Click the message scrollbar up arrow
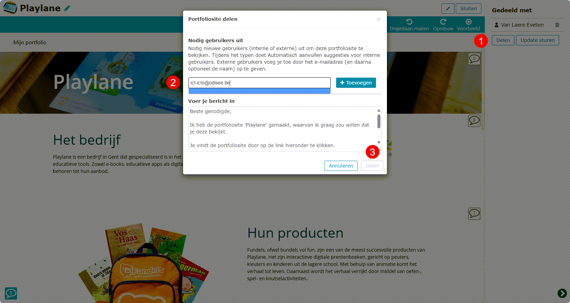570x303 pixels. tap(379, 110)
